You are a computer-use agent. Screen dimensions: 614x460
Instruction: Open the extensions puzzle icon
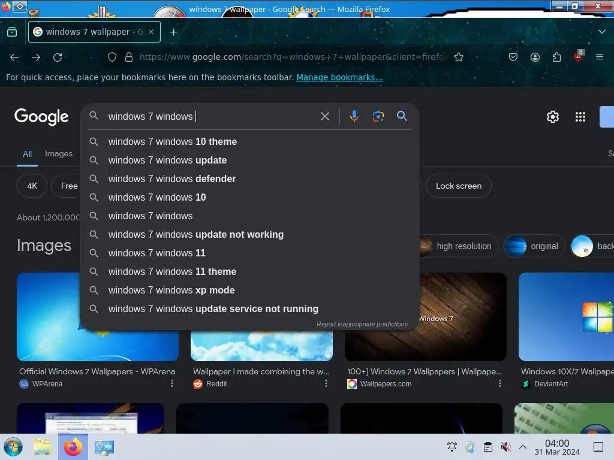556,57
